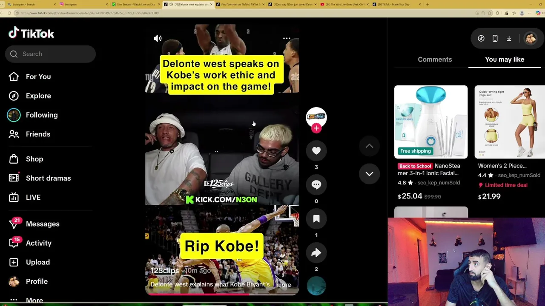The height and width of the screenshot is (306, 545).
Task: Open the spinning sound disc icon
Action: (316, 286)
